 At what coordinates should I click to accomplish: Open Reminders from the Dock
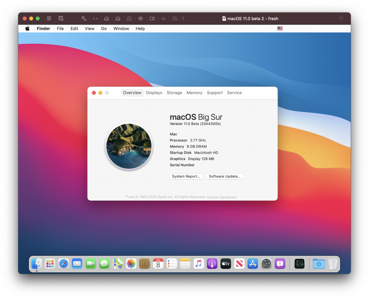click(172, 264)
